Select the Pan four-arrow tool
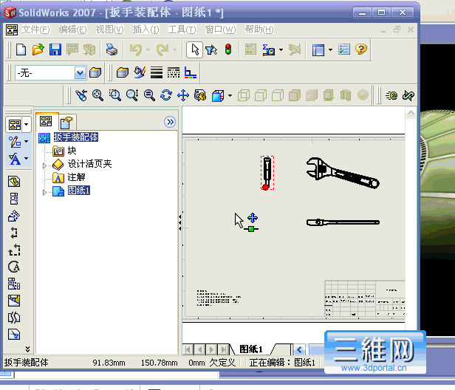Image resolution: width=455 pixels, height=390 pixels. click(x=183, y=95)
